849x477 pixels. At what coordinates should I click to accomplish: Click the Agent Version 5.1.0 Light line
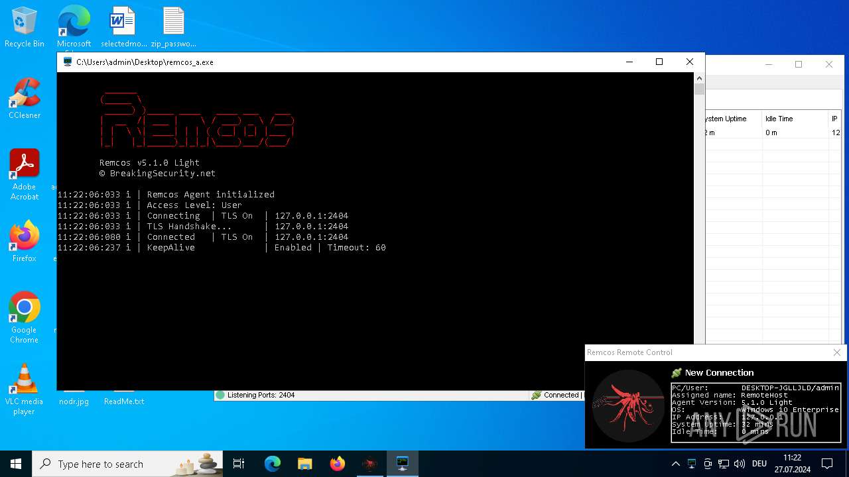click(x=732, y=402)
